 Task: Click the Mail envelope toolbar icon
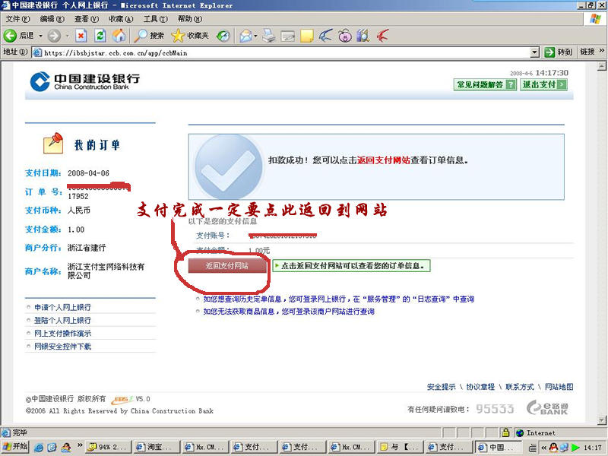pyautogui.click(x=245, y=36)
